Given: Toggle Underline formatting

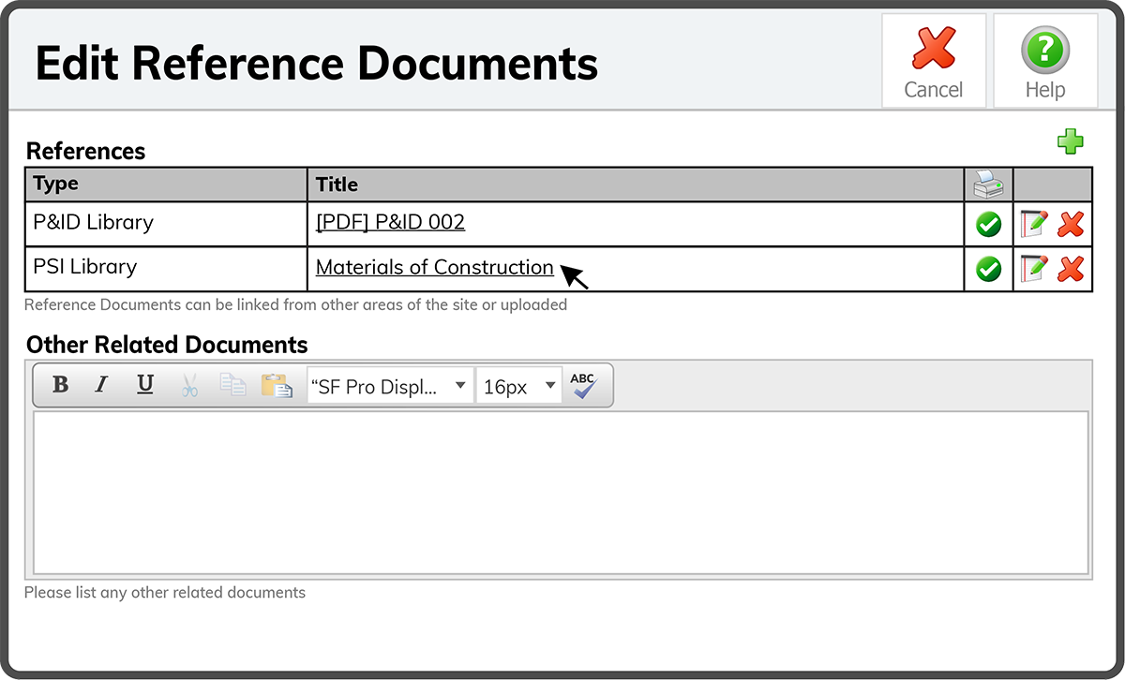Looking at the screenshot, I should (145, 386).
